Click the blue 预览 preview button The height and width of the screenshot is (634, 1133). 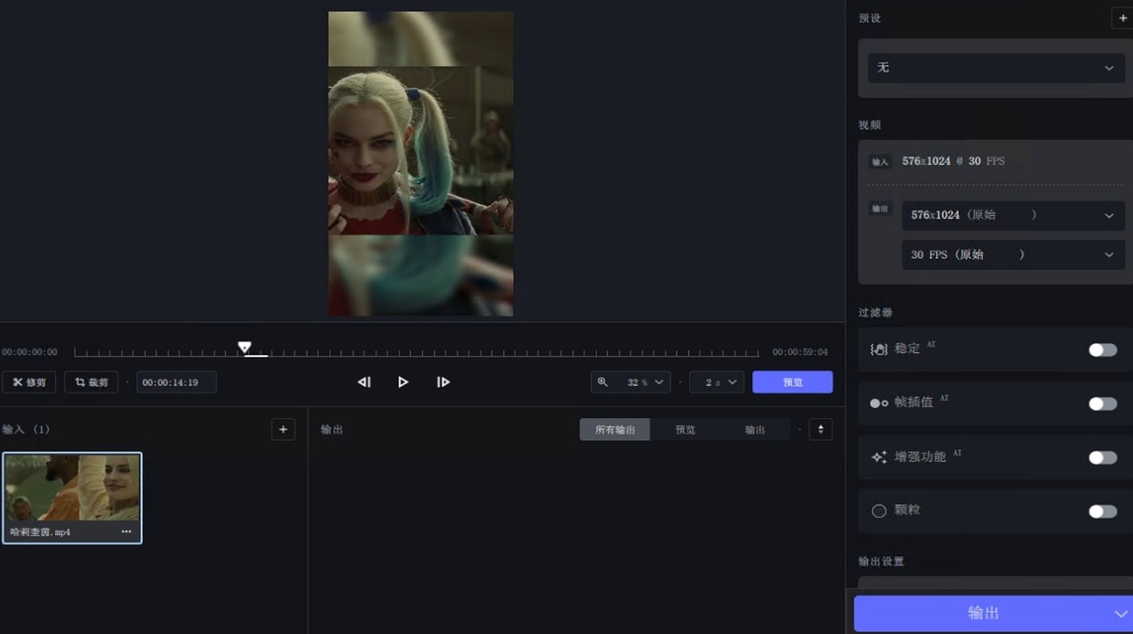(792, 382)
